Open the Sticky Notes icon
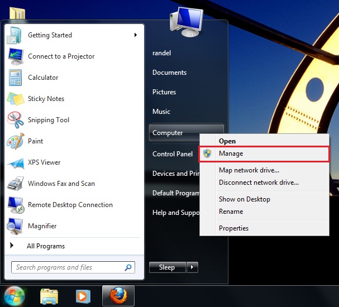 15,99
